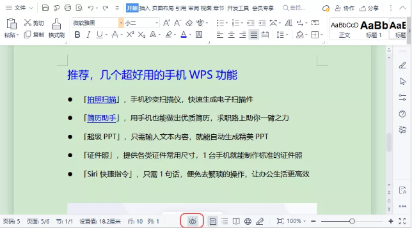This screenshot has width=412, height=230.
Task: Expand the borders dropdown arrow
Action: 322,34
